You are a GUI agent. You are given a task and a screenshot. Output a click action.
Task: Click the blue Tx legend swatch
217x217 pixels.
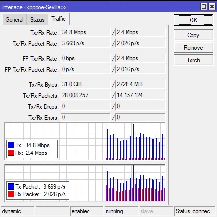[11, 145]
